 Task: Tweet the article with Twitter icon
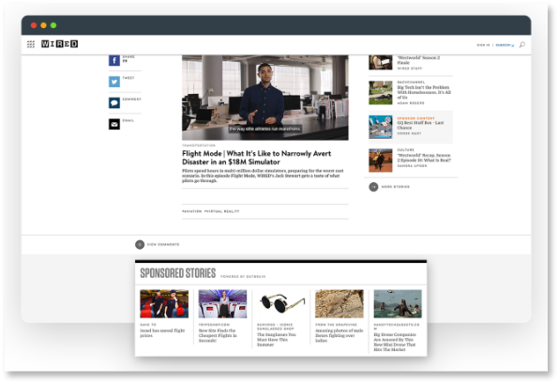pyautogui.click(x=114, y=82)
